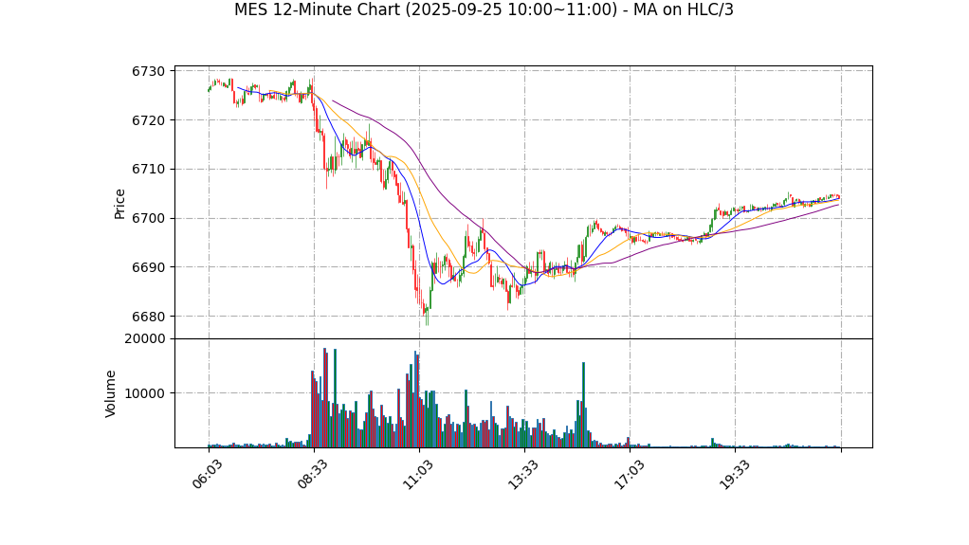Click the 6690 price tick label
The image size is (969, 545).
(148, 267)
